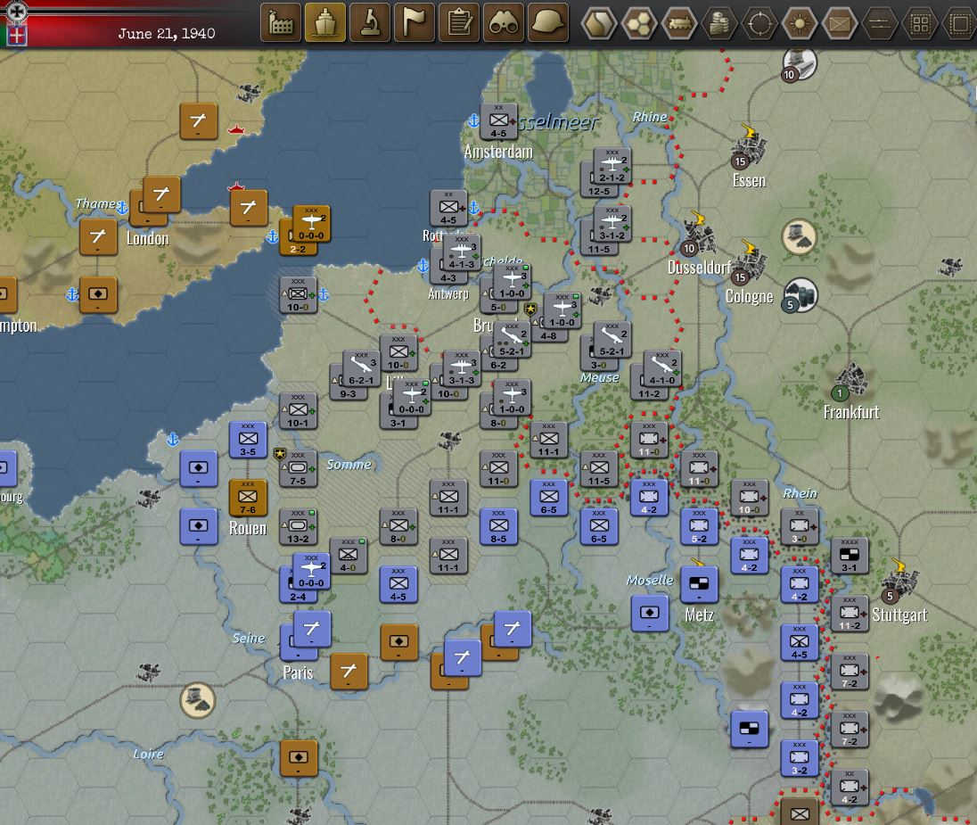
Task: Select the German 4-0 infantry unit
Action: [x=349, y=556]
